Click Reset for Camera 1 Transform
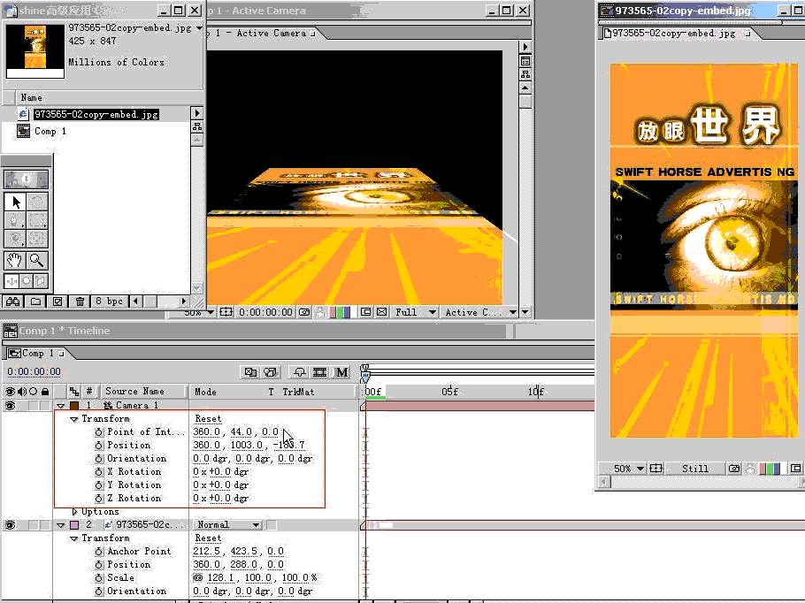Viewport: 805px width, 603px height. click(x=208, y=419)
